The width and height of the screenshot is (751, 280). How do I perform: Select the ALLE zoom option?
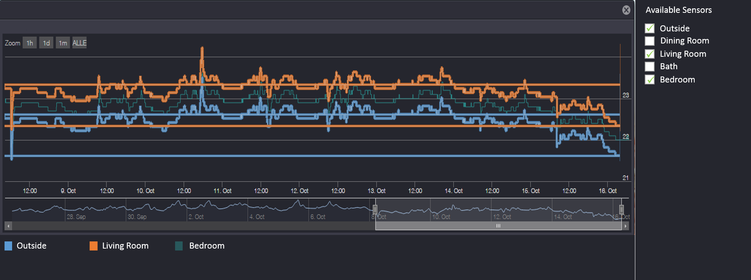pos(79,43)
